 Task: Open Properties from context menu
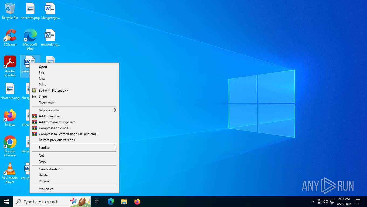pos(74,189)
